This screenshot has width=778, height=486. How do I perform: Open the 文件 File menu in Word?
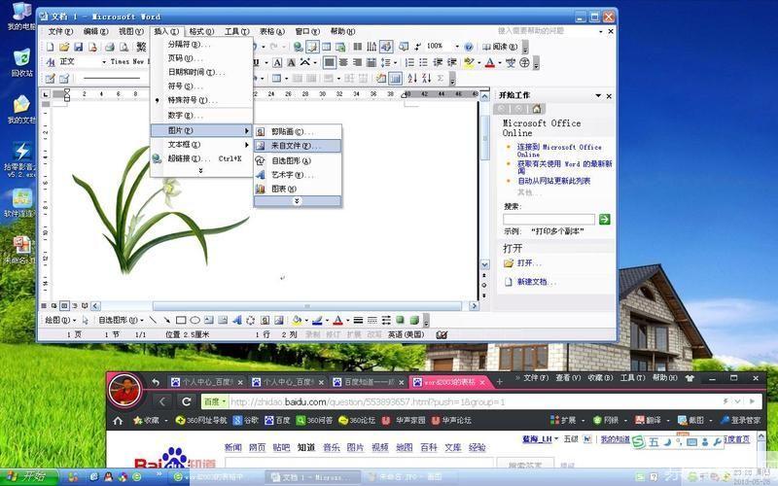(x=60, y=31)
